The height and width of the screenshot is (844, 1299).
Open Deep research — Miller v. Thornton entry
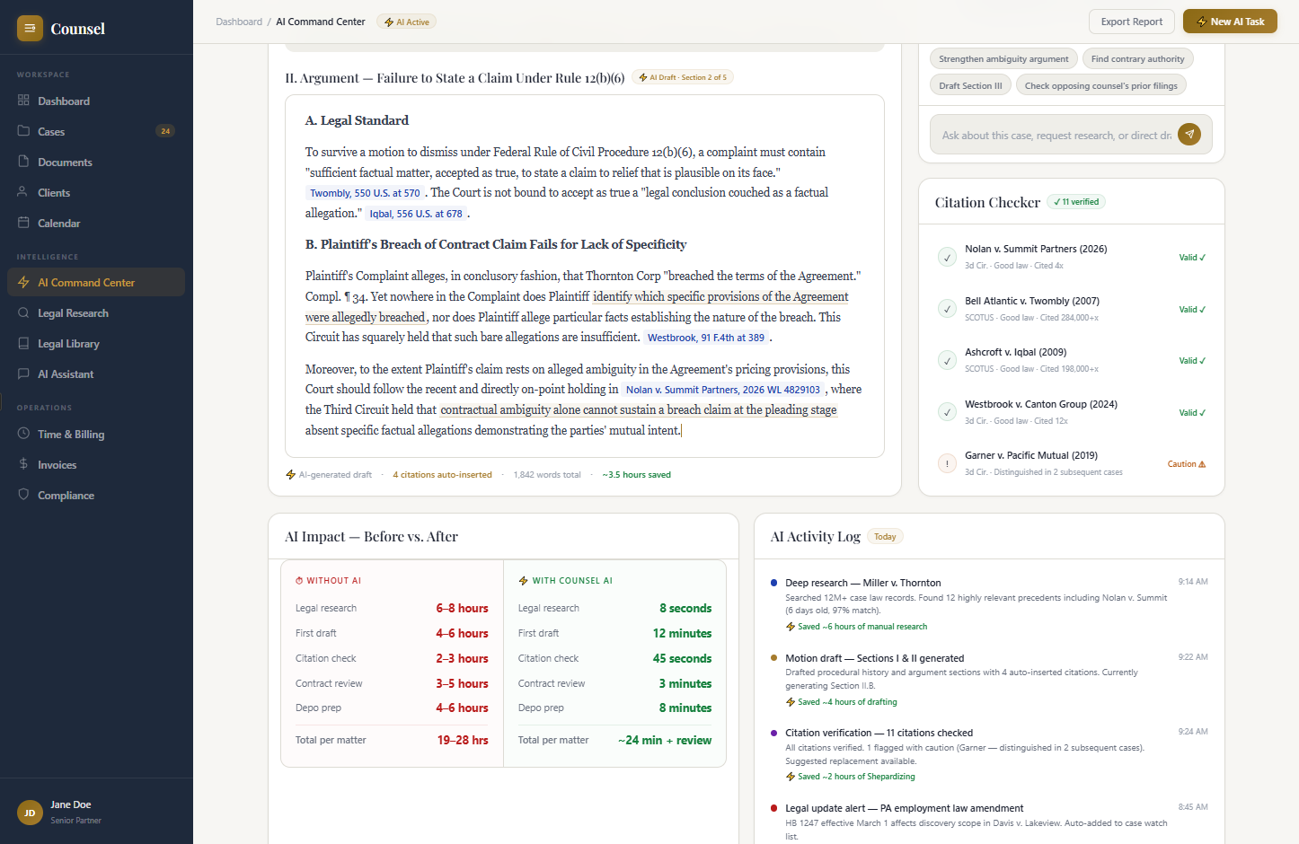pos(863,583)
